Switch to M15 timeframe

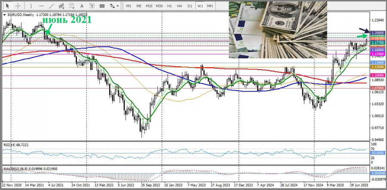pyautogui.click(x=149, y=6)
